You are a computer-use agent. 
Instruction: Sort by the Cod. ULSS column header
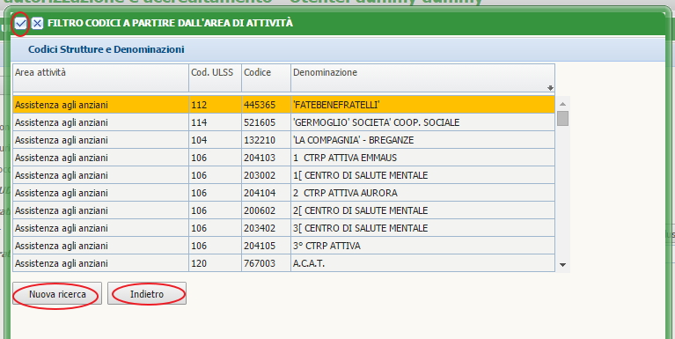pyautogui.click(x=216, y=78)
